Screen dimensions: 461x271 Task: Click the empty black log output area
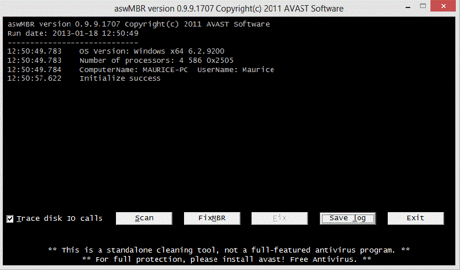231,144
